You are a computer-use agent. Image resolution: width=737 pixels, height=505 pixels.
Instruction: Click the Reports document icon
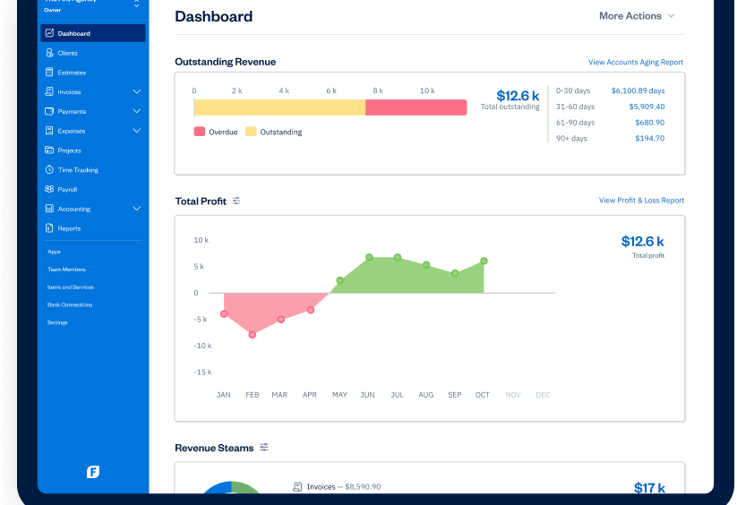(x=49, y=228)
